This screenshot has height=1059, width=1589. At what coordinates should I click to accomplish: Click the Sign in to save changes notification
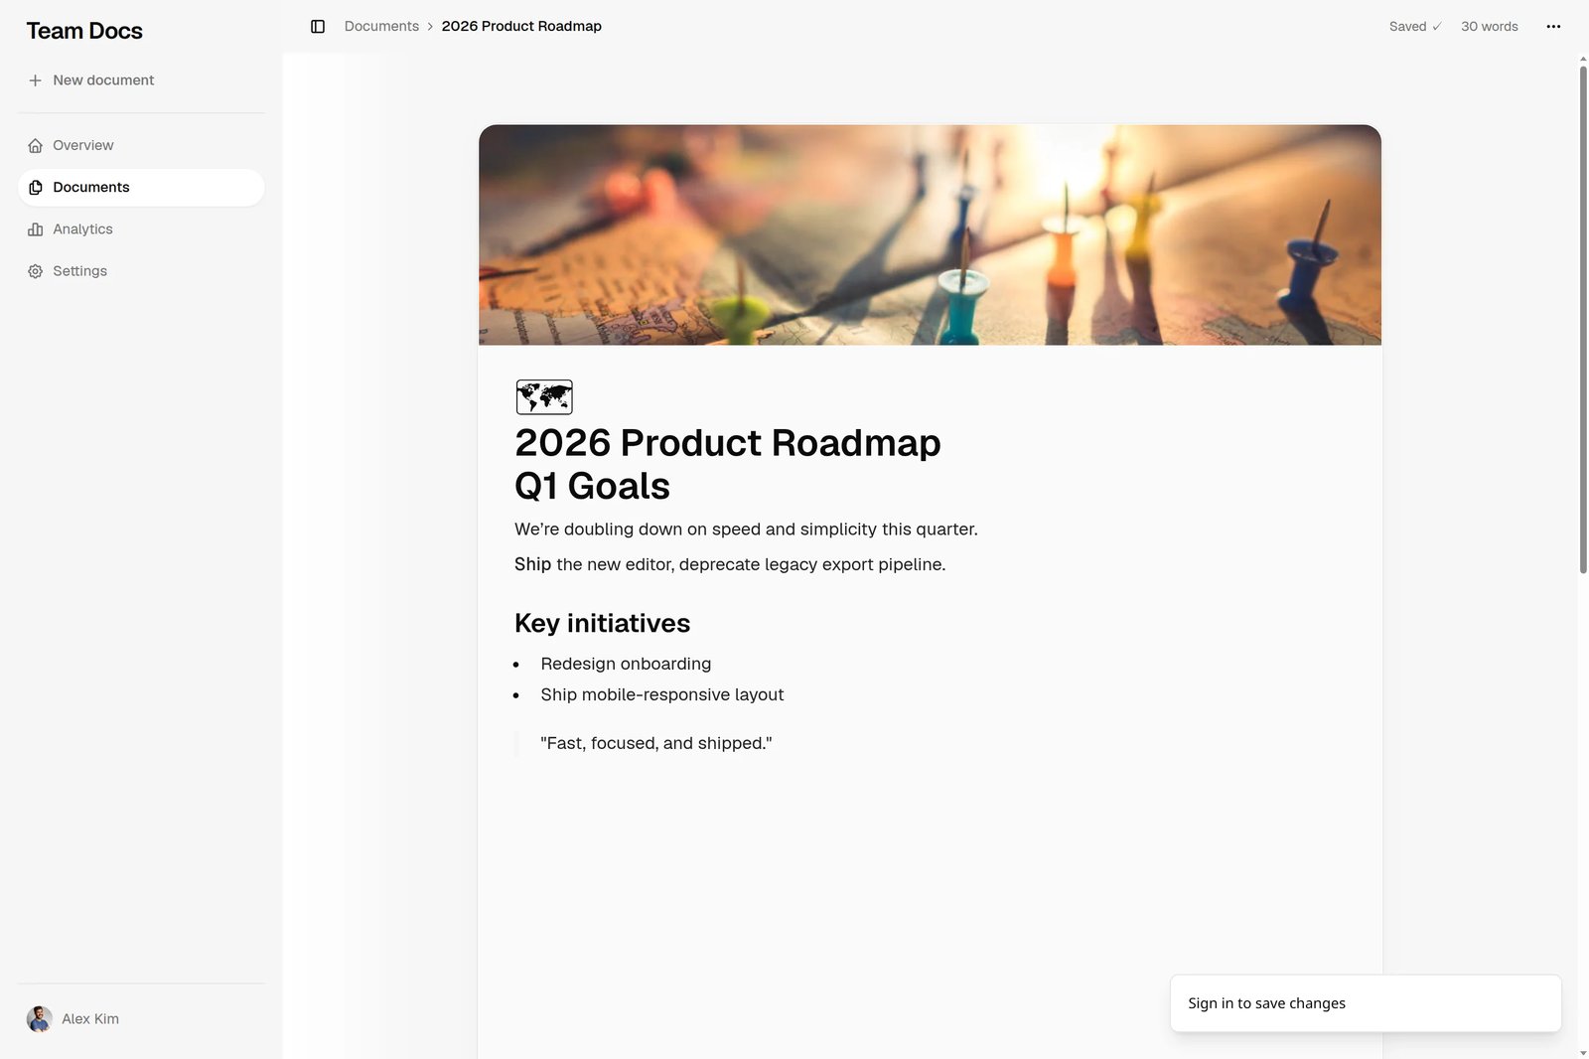(x=1366, y=1003)
